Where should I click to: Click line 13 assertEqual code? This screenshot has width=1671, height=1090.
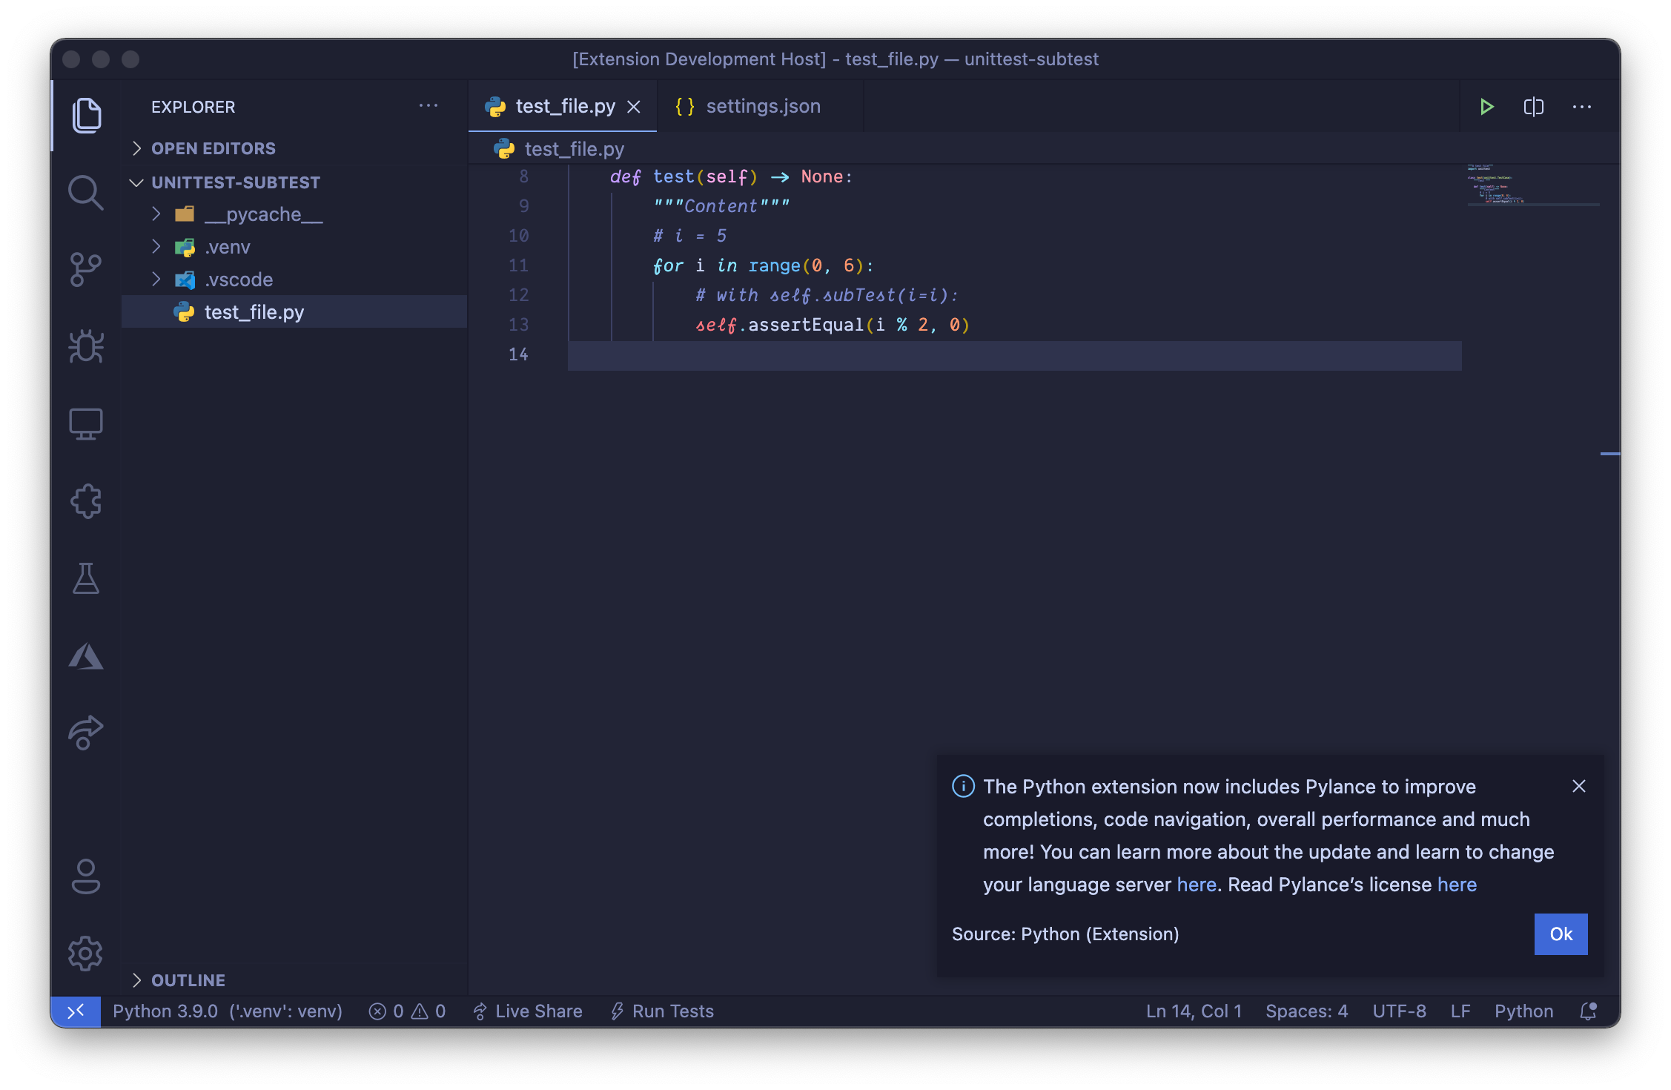832,325
